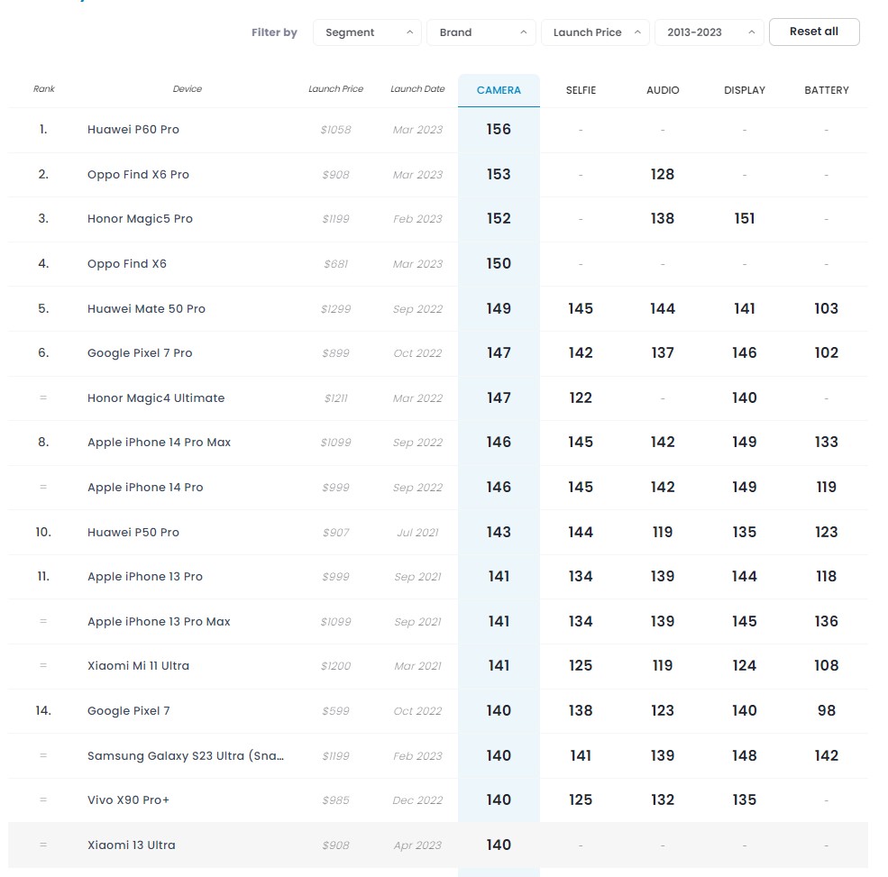888x877 pixels.
Task: Click the Apple iPhone 14 Pro Max entry
Action: tap(159, 442)
